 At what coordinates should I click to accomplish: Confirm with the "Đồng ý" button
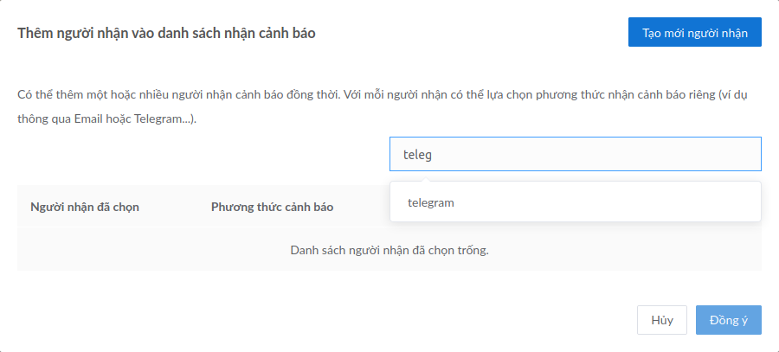[728, 320]
